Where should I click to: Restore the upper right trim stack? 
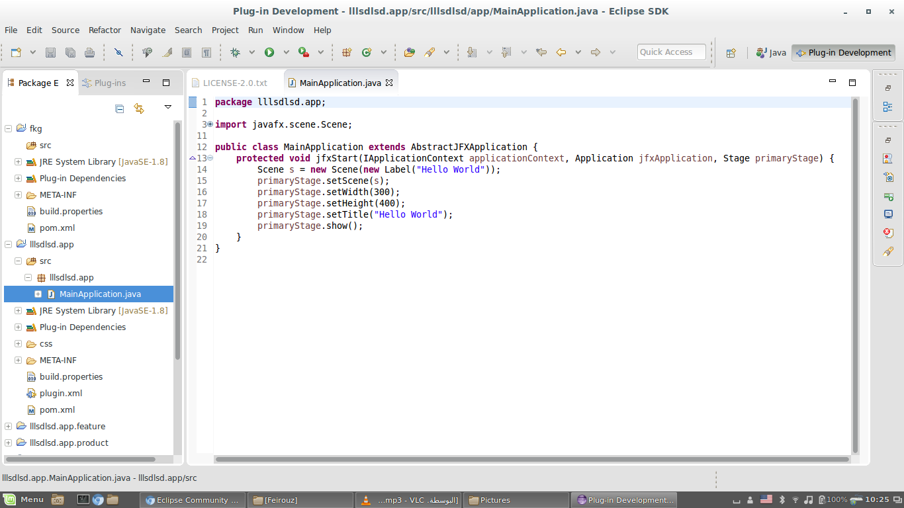(x=888, y=88)
